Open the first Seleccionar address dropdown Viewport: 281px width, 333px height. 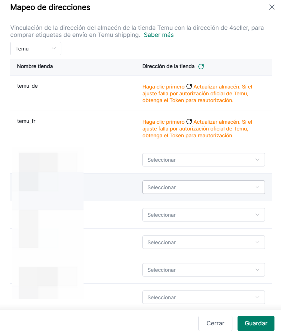pyautogui.click(x=203, y=160)
